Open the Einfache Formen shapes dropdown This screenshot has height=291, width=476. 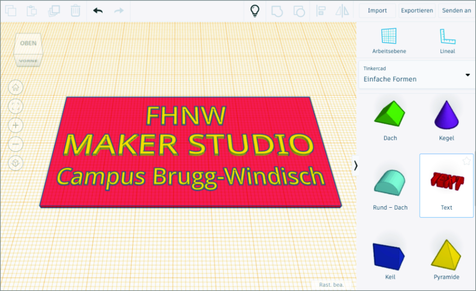tap(417, 75)
